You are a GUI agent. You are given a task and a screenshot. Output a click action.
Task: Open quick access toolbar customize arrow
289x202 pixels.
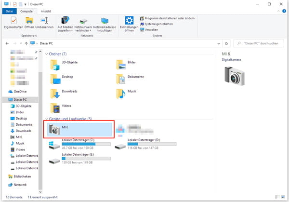point(25,4)
